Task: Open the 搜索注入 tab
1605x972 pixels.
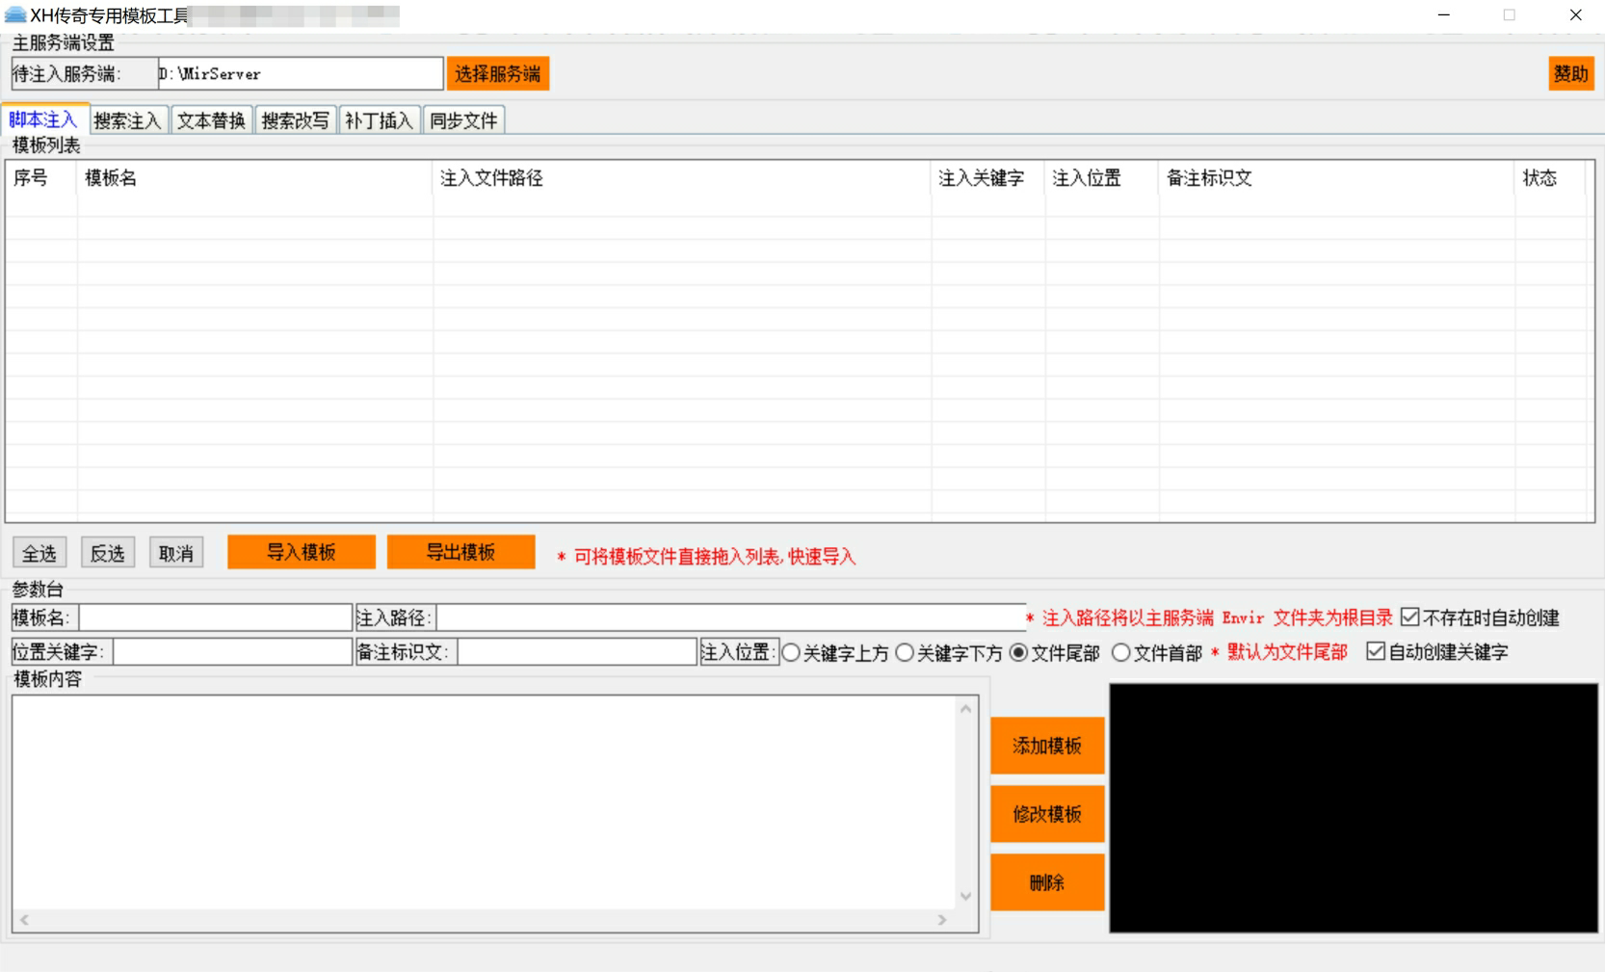Action: pos(128,120)
